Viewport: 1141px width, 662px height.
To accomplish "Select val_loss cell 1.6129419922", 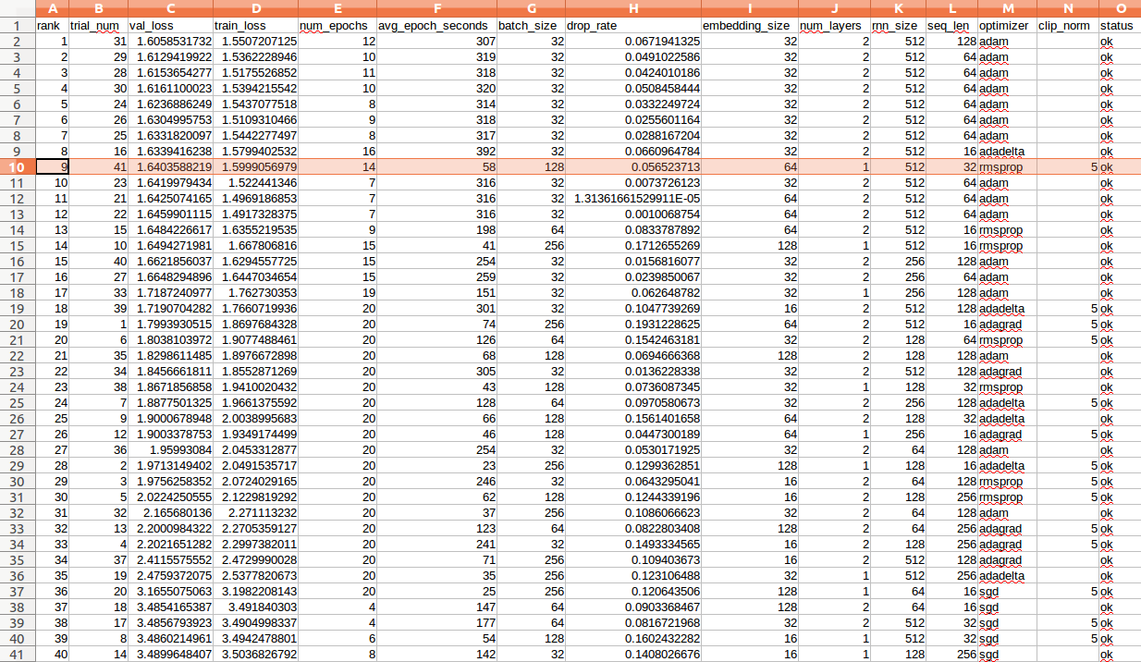I will point(173,57).
